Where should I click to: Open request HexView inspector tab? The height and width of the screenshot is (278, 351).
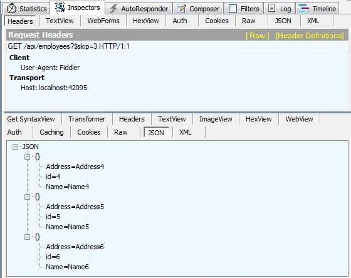145,21
